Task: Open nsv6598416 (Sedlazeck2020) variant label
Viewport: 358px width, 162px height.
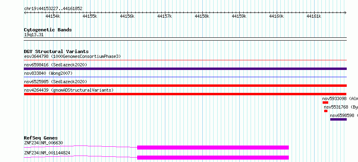Action: (x=56, y=65)
